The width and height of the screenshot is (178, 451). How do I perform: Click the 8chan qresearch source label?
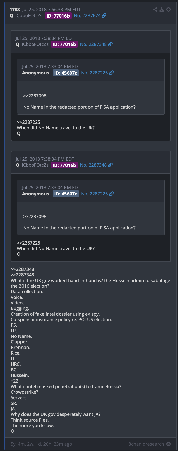(146, 444)
